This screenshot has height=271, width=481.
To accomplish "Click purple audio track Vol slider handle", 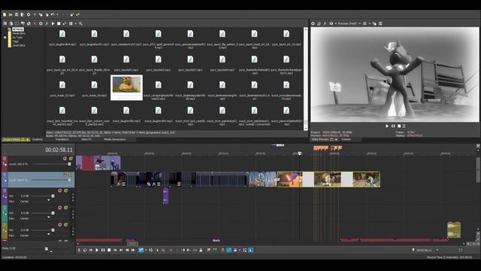I will tap(53, 196).
